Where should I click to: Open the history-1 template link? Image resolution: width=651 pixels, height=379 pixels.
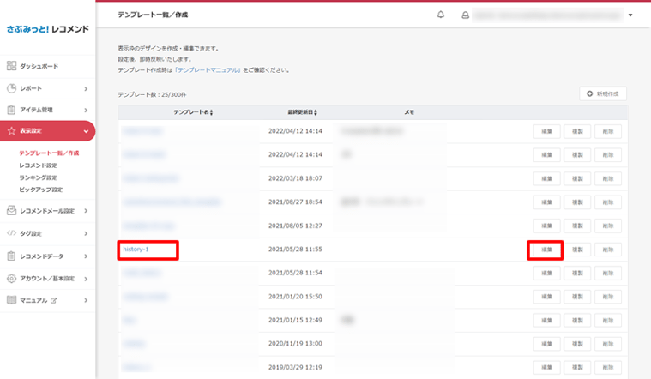click(136, 249)
